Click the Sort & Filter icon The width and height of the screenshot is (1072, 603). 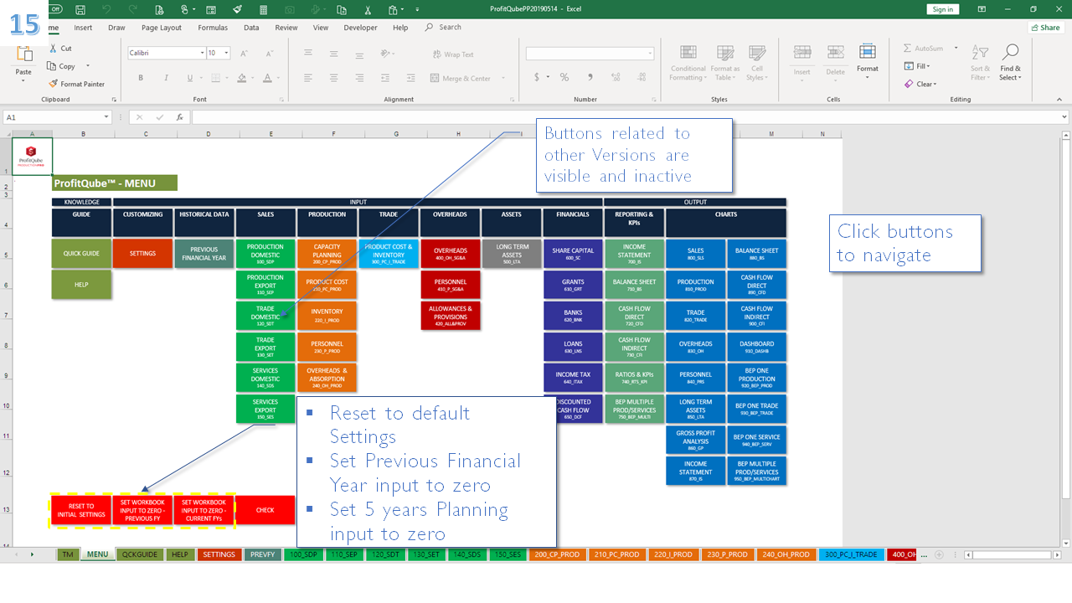click(980, 63)
